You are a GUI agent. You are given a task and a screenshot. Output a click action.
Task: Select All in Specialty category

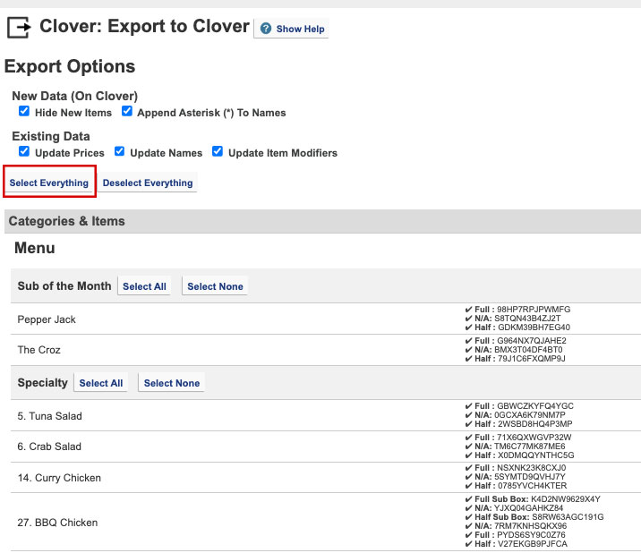(x=100, y=383)
